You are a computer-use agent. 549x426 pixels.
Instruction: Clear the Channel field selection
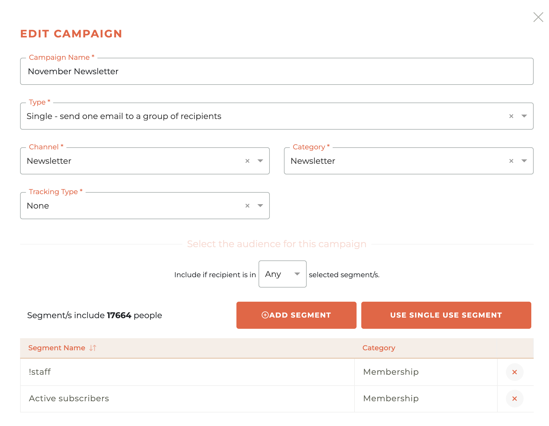click(x=247, y=161)
